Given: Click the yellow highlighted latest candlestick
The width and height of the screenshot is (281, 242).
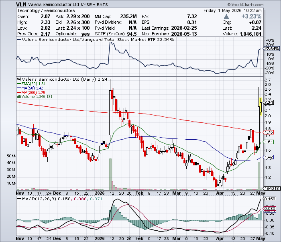Looking at the screenshot, I should (x=261, y=107).
